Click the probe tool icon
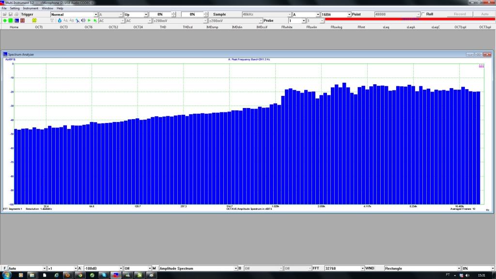The image size is (496, 279). 77,20
